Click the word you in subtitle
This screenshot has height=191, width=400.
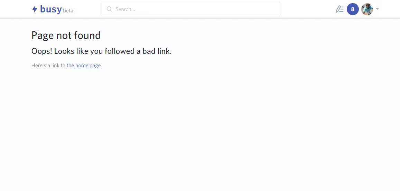click(x=97, y=52)
